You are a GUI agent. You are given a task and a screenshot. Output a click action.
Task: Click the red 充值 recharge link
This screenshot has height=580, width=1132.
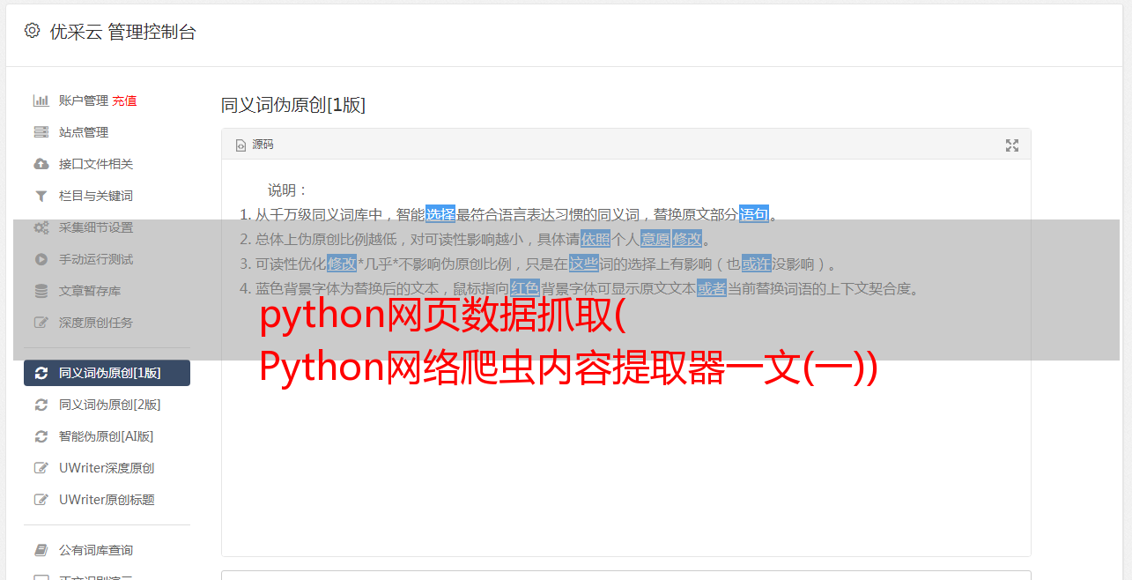124,100
